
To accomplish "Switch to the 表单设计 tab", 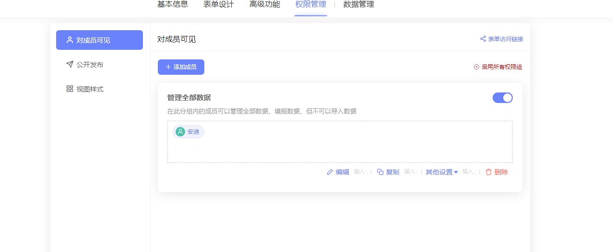I will pos(218,5).
